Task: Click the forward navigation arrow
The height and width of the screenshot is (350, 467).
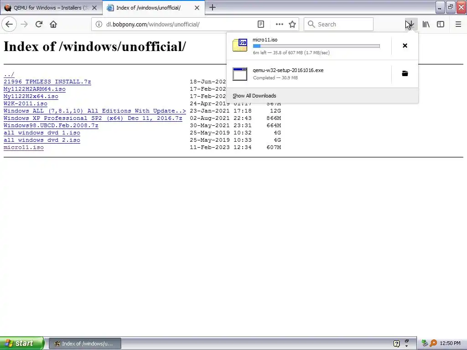Action: click(24, 24)
